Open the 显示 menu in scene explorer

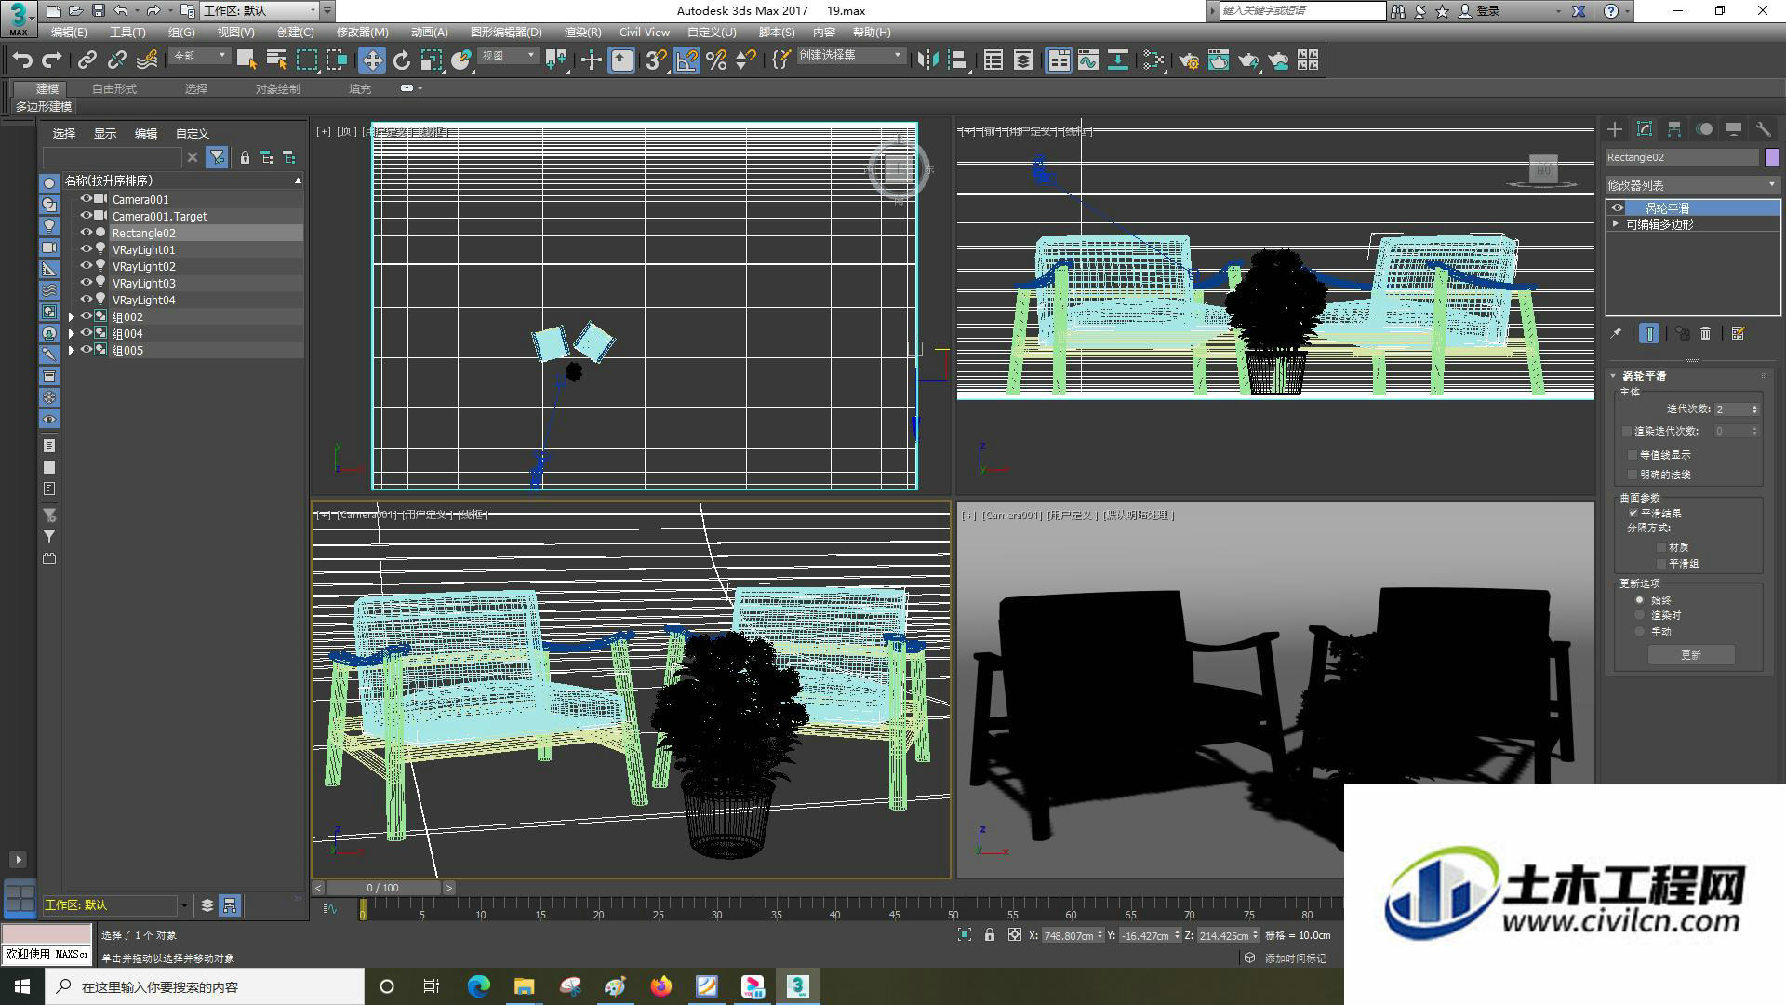pos(104,134)
